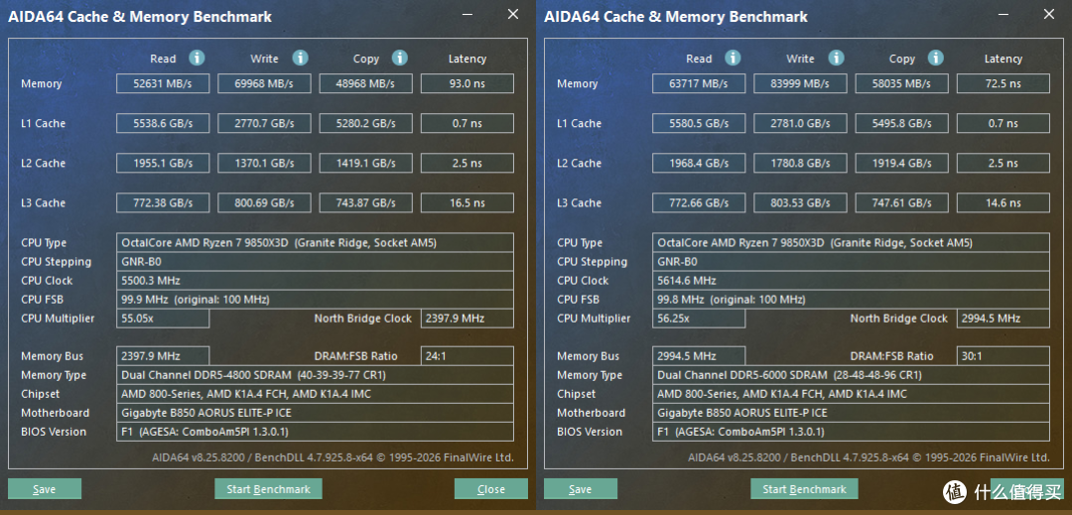Click the 14.6 ns L3 latency field
1072x515 pixels.
[x=1003, y=202]
